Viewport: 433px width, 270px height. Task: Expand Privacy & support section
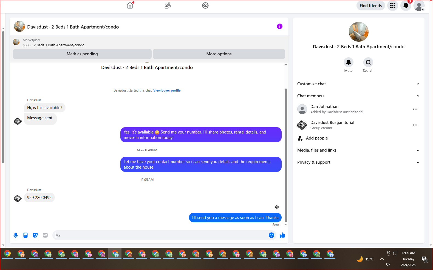click(358, 162)
